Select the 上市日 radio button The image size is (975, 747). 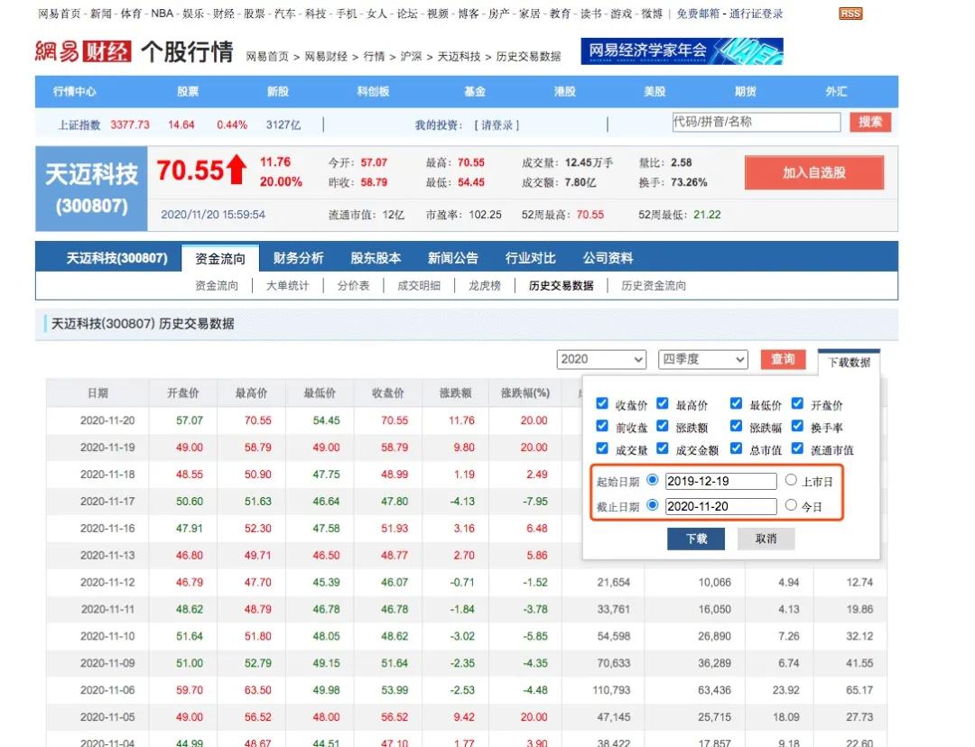(791, 480)
